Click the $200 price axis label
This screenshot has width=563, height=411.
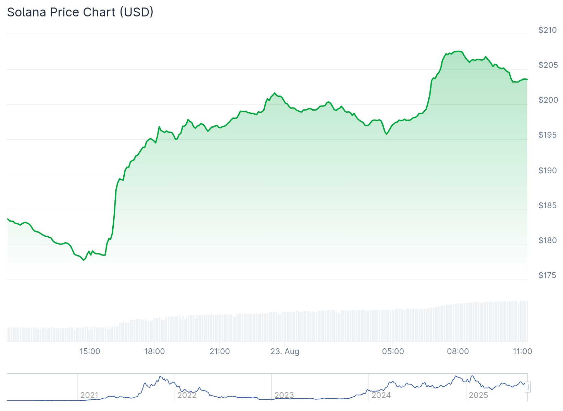pyautogui.click(x=548, y=100)
